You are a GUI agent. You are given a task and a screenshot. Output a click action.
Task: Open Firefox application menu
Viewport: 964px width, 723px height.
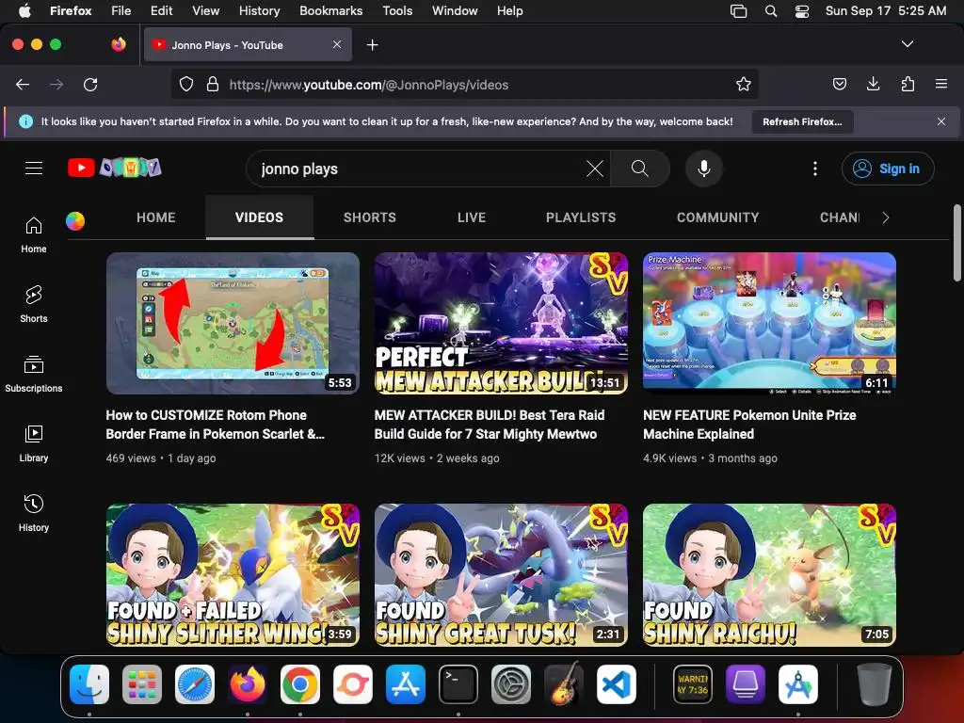[x=941, y=84]
